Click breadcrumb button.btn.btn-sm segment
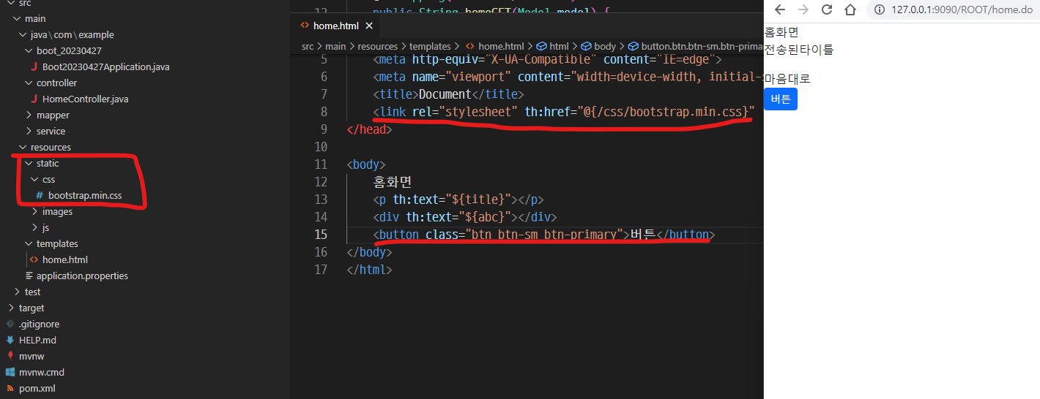 click(696, 46)
